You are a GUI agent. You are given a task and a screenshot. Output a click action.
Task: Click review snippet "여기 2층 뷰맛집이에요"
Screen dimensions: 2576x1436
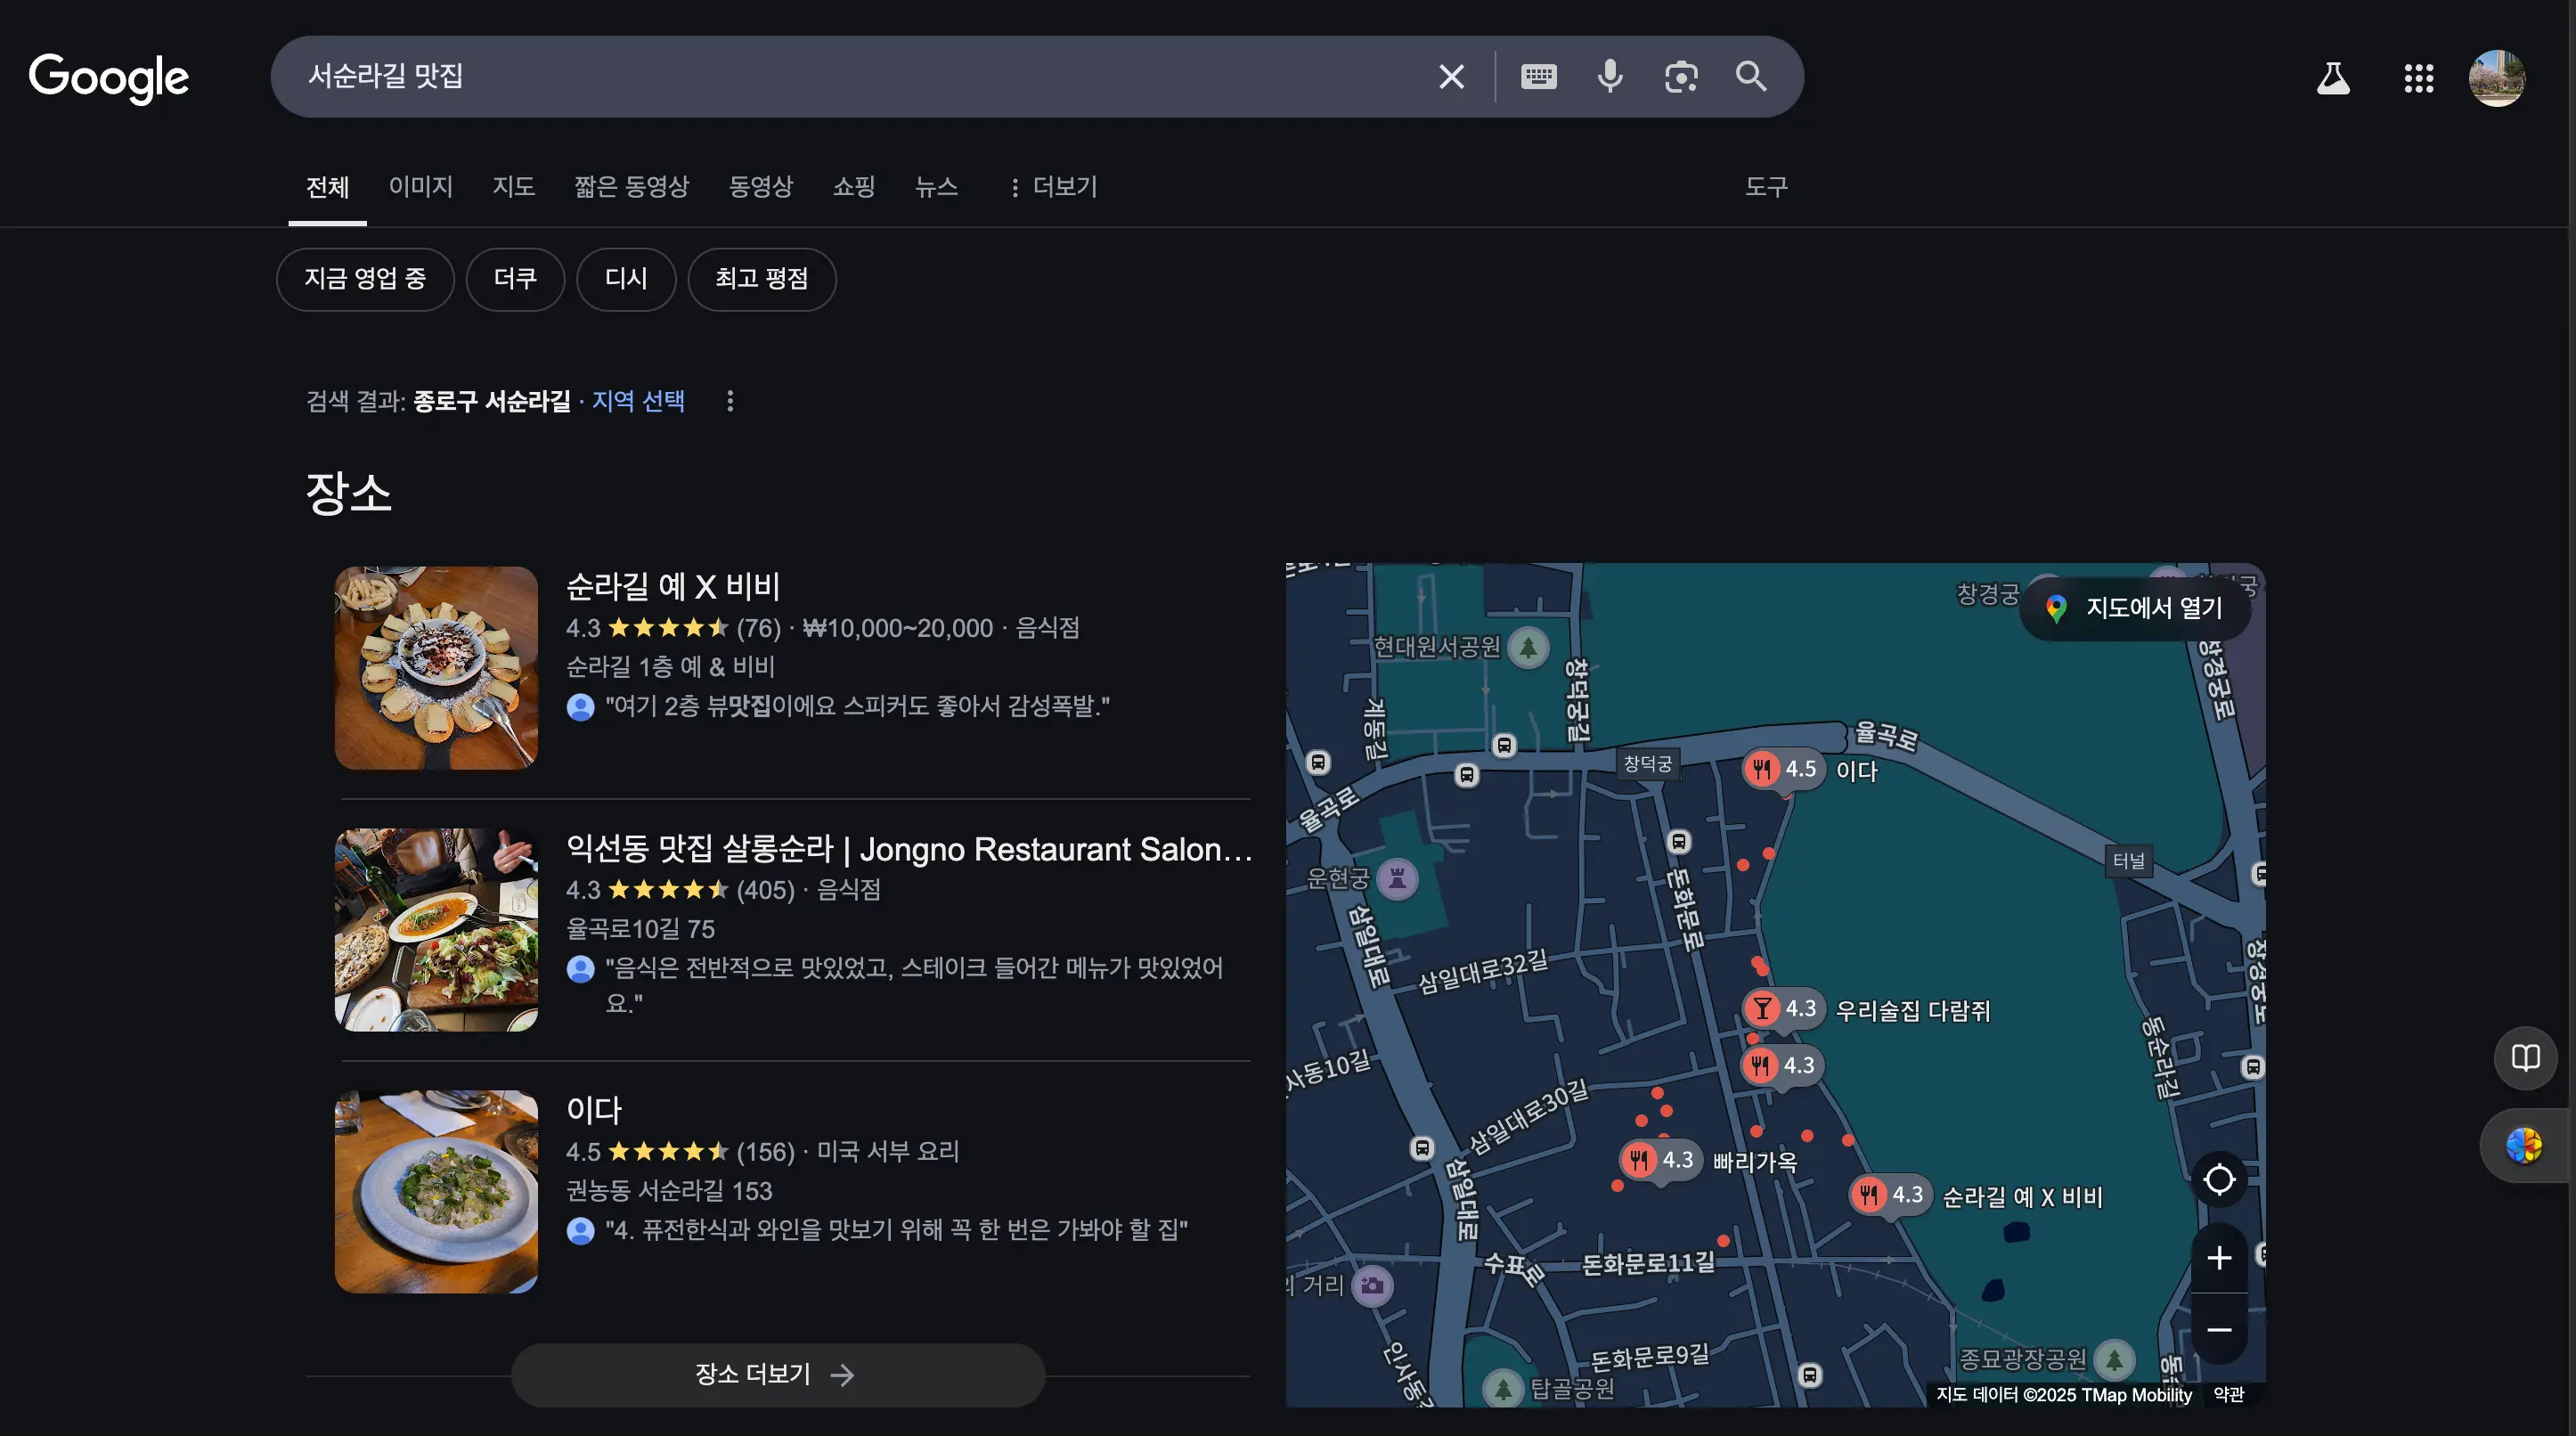click(x=857, y=706)
